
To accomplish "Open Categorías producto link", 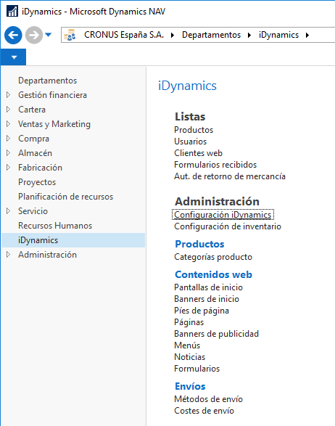I will tap(213, 257).
